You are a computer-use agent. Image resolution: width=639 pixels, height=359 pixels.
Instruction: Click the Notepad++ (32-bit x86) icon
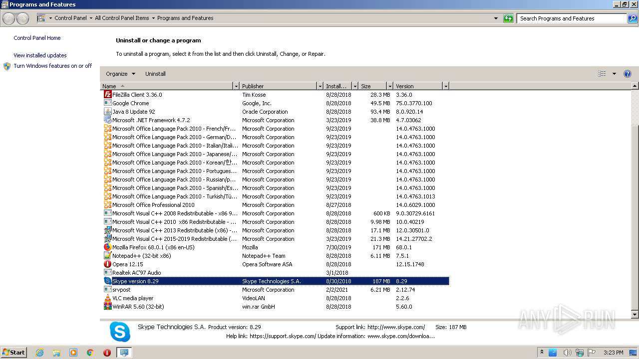(107, 255)
